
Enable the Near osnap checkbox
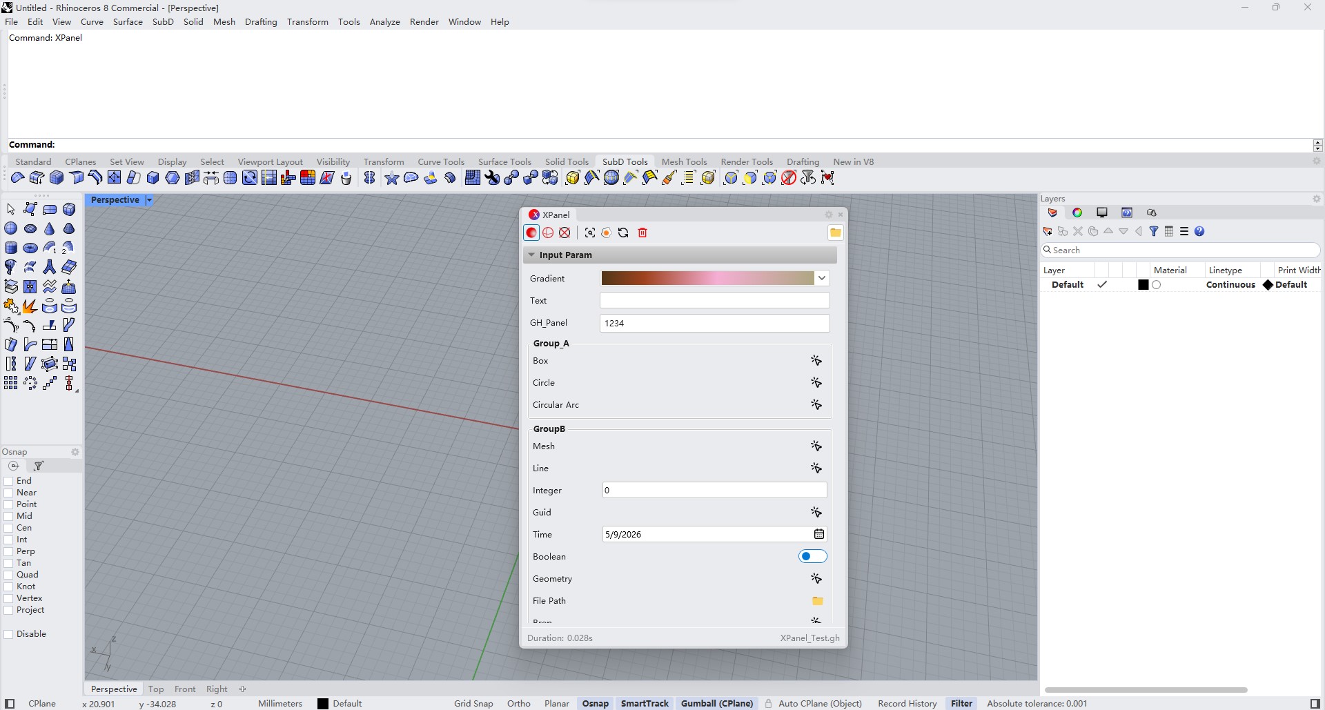pyautogui.click(x=9, y=493)
